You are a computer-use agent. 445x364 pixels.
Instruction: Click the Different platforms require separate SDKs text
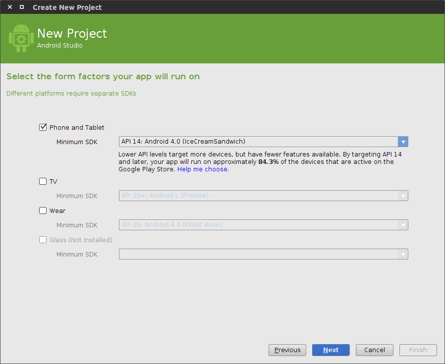pos(71,93)
